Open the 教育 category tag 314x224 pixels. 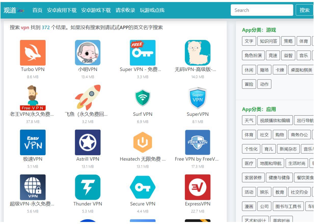[x=280, y=192]
